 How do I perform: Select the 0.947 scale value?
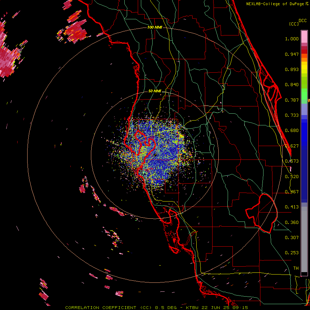(292, 54)
